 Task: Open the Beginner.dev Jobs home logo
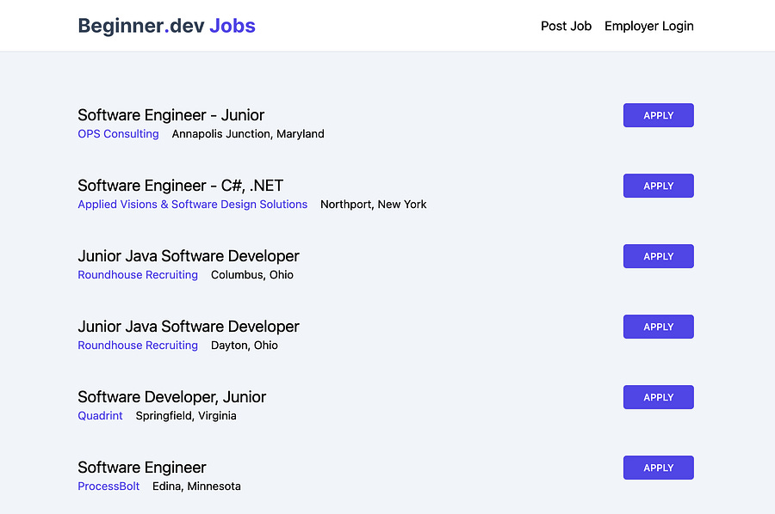click(x=166, y=26)
